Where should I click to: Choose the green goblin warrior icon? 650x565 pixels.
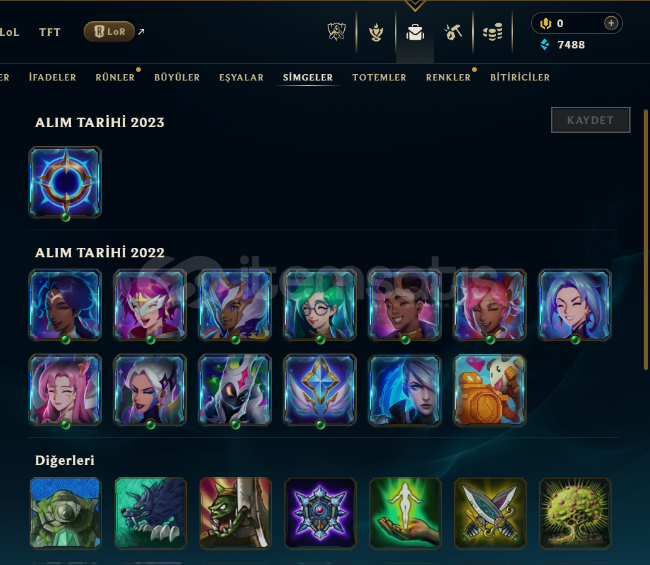tap(235, 513)
